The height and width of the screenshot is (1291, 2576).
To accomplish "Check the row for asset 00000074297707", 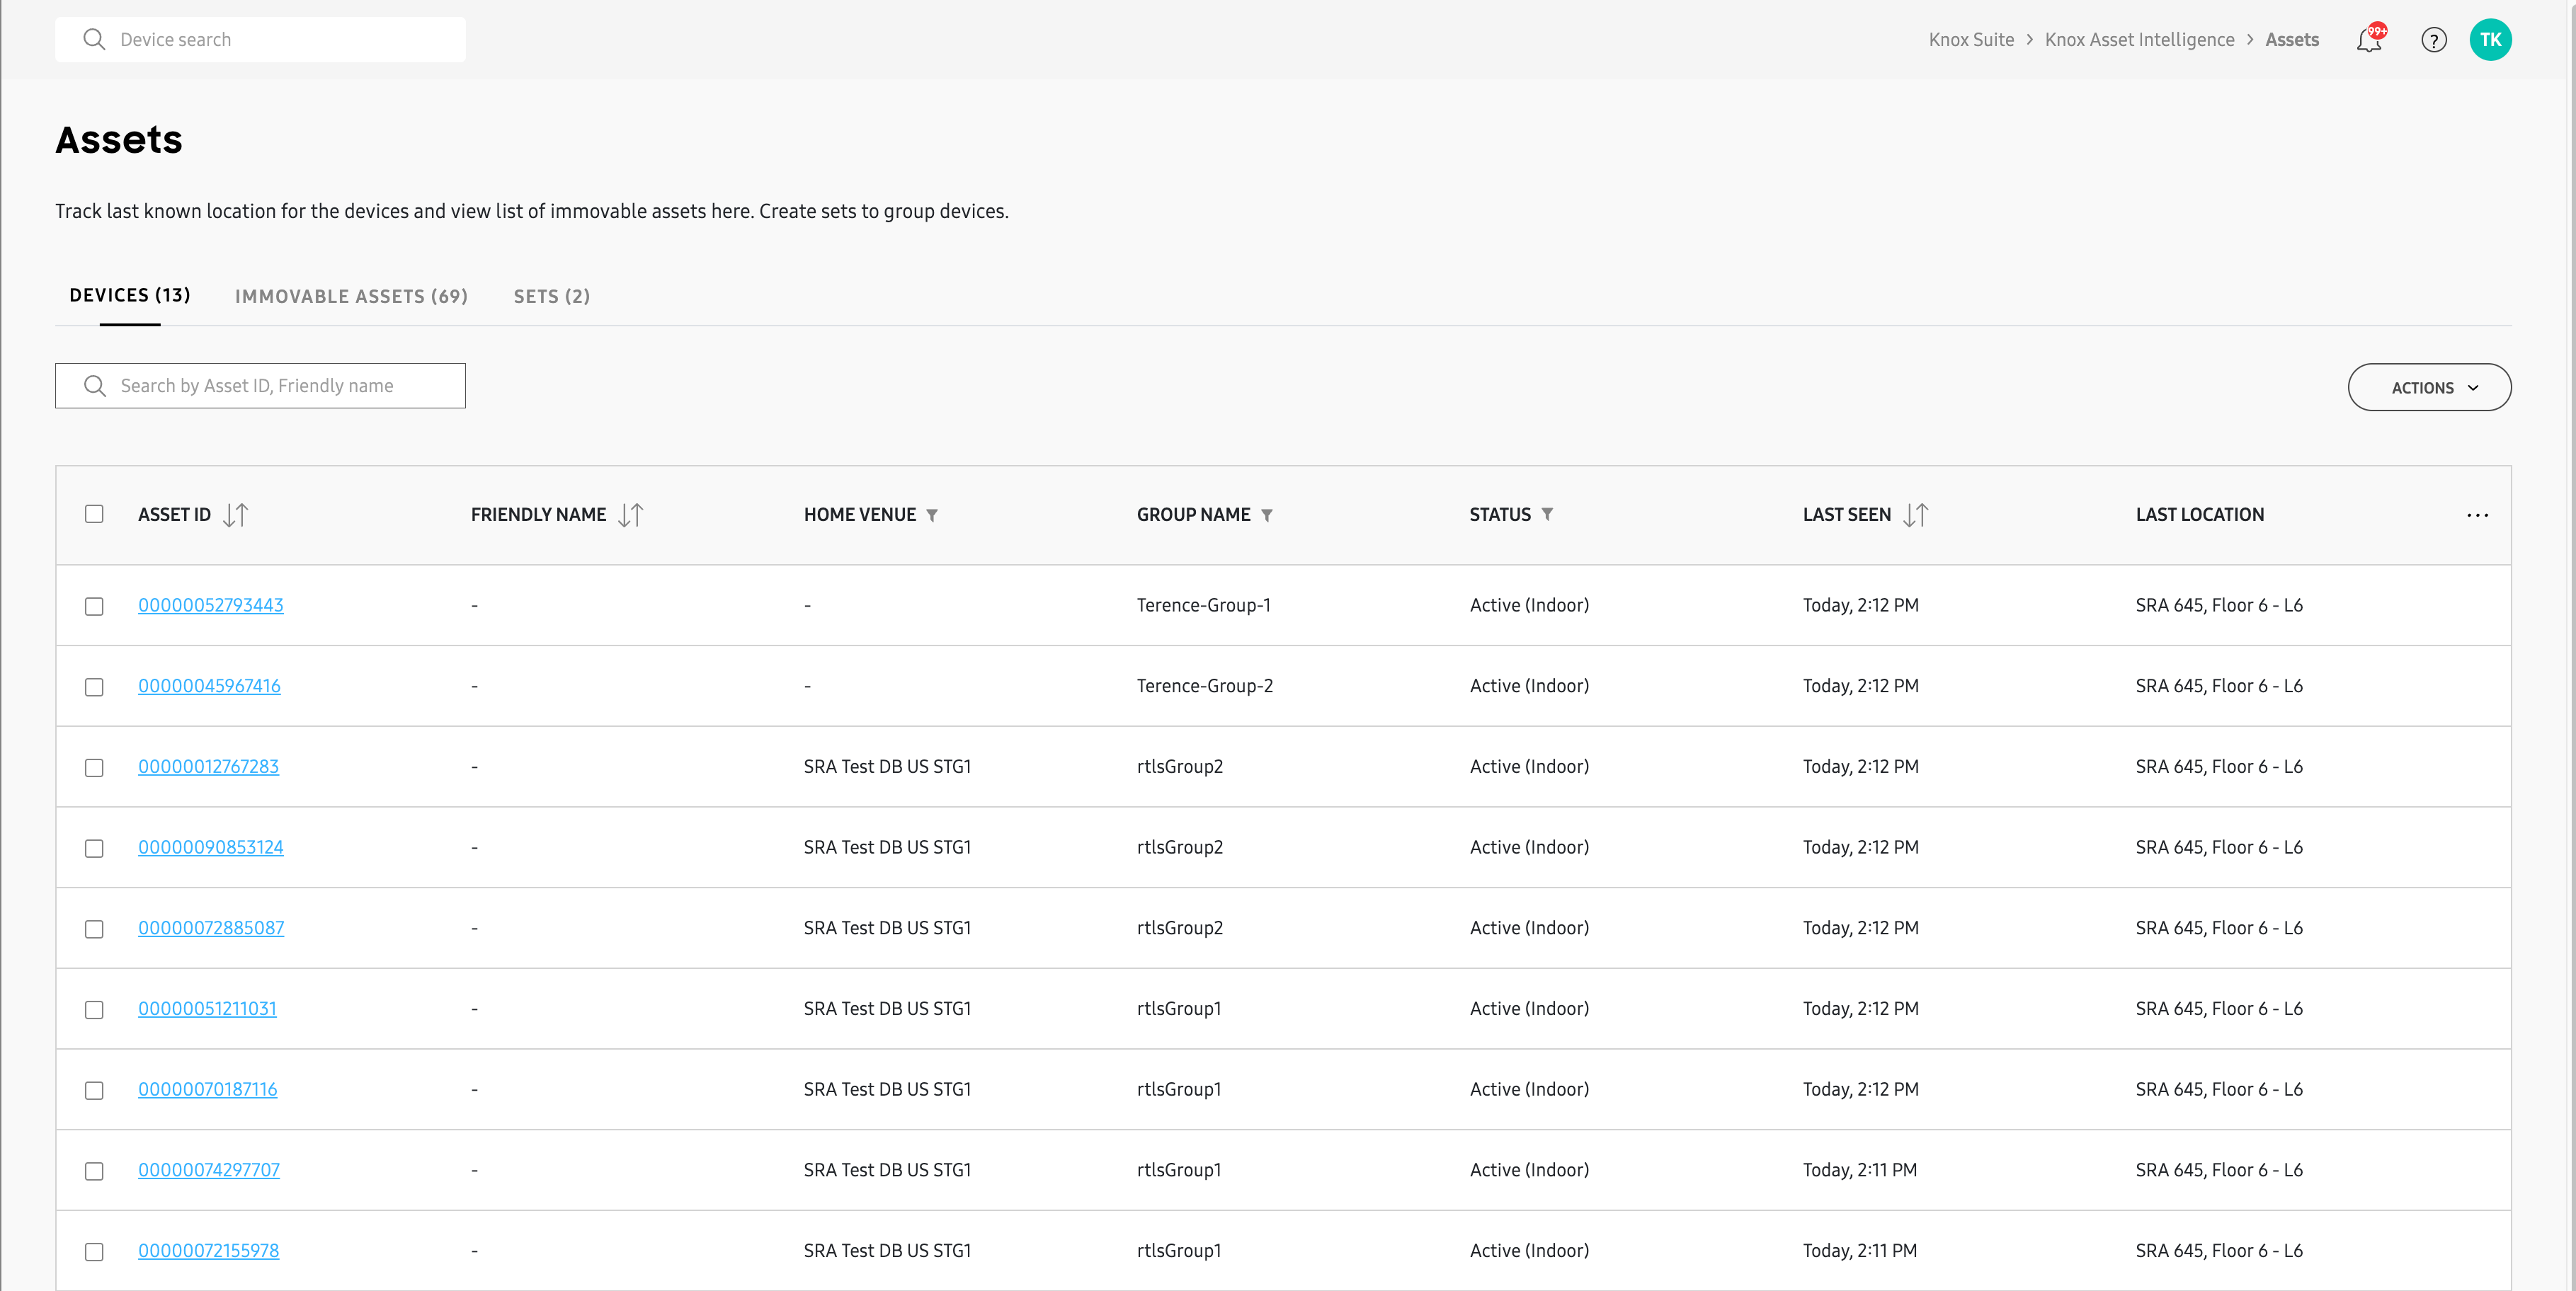I will pos(94,1171).
